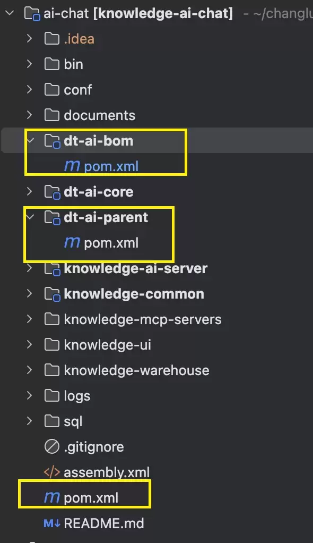Click Maven icon of dt-ai-bom pom.xml
This screenshot has width=313, height=543.
(x=72, y=166)
